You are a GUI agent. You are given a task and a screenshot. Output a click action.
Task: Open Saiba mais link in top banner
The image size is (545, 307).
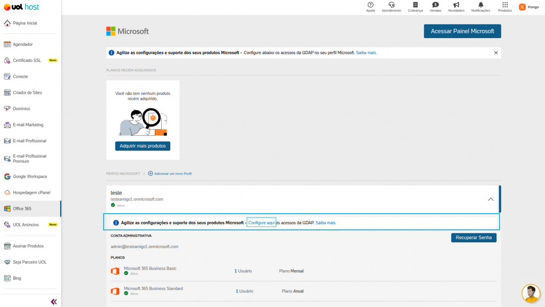click(366, 53)
